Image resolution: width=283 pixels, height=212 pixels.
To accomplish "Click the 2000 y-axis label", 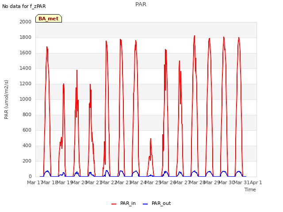I will coord(26,22).
